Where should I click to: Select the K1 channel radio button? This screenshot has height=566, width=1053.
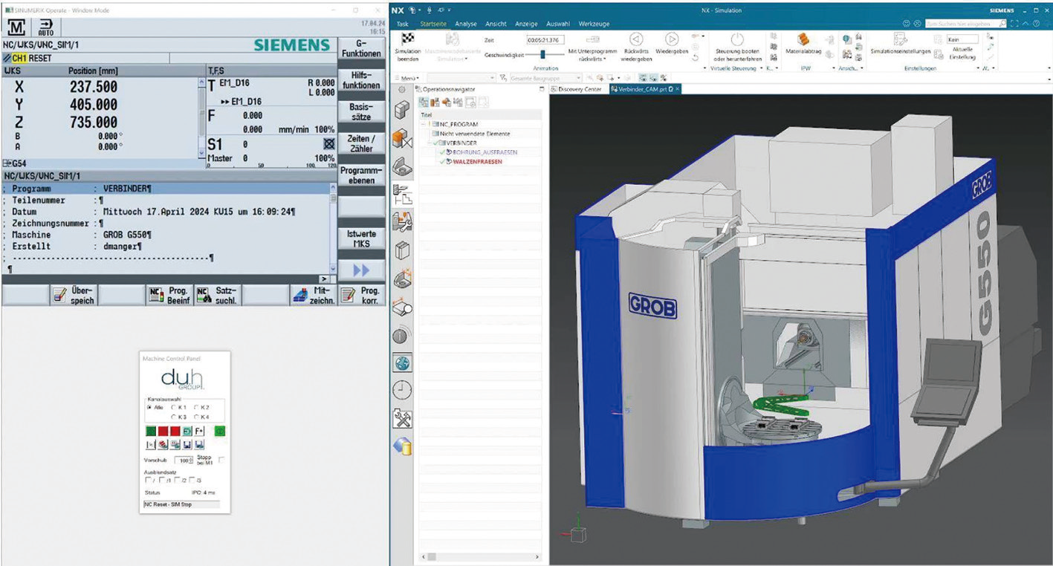tap(175, 408)
